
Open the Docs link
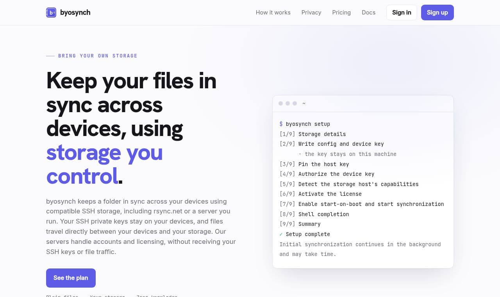(368, 13)
